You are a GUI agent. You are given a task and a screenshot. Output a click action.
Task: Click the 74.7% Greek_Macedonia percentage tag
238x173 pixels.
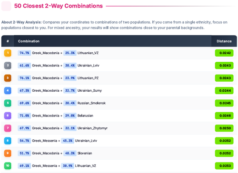click(24, 53)
